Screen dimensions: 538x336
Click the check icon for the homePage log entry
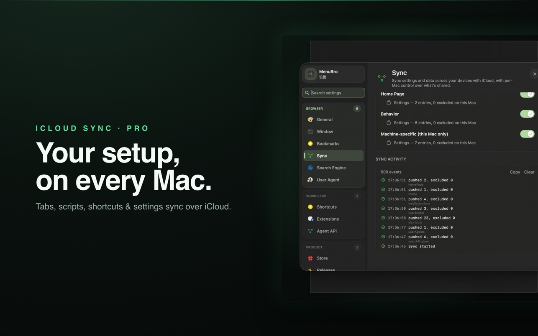383,180
